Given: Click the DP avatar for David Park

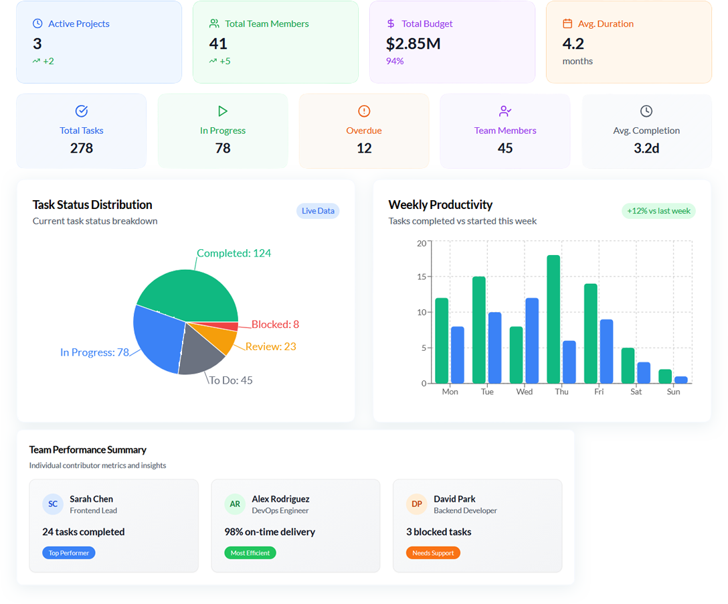Looking at the screenshot, I should click(x=417, y=504).
